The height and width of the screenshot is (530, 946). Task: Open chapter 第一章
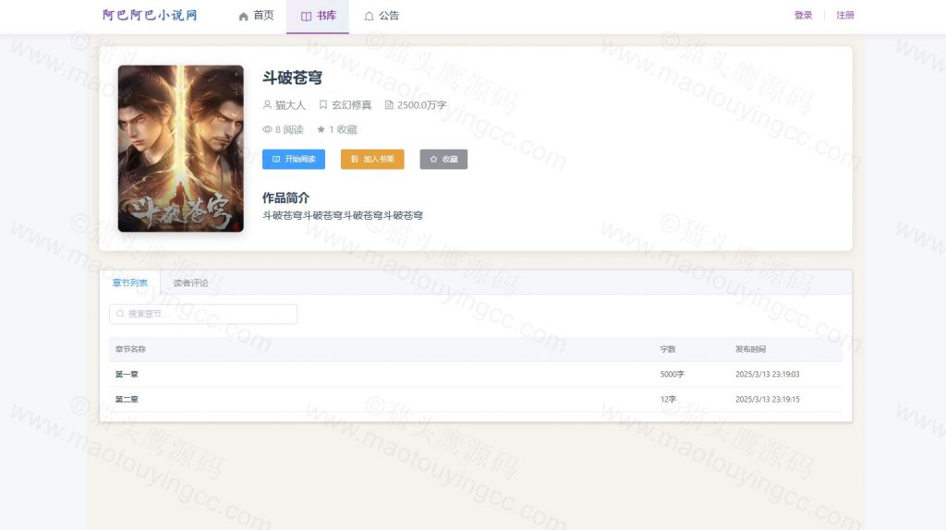[x=127, y=375]
